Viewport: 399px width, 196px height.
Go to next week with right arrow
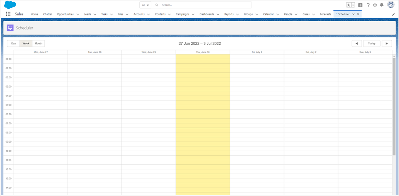(x=387, y=44)
